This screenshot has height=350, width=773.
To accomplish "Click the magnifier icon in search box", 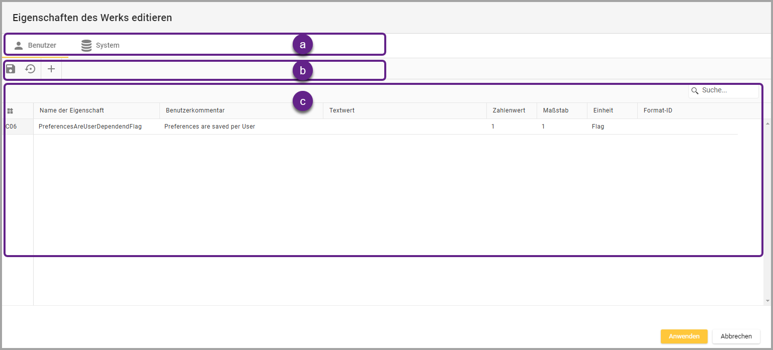I will coord(695,90).
